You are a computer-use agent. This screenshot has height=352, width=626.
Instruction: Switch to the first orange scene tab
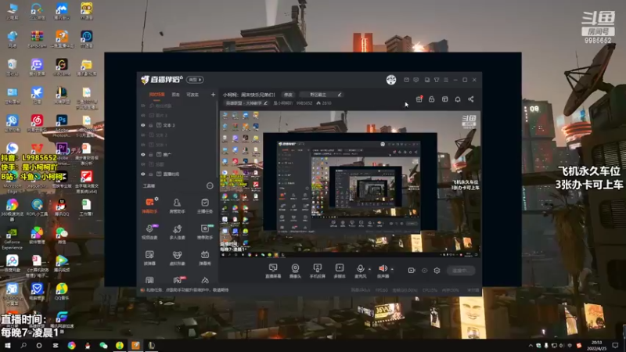pyautogui.click(x=156, y=95)
